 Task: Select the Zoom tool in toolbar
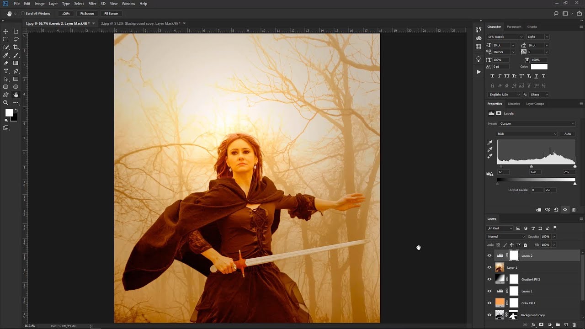click(x=6, y=103)
